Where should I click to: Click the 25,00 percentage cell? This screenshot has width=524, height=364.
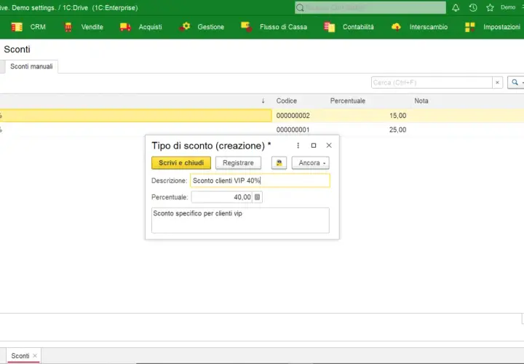pyautogui.click(x=397, y=130)
